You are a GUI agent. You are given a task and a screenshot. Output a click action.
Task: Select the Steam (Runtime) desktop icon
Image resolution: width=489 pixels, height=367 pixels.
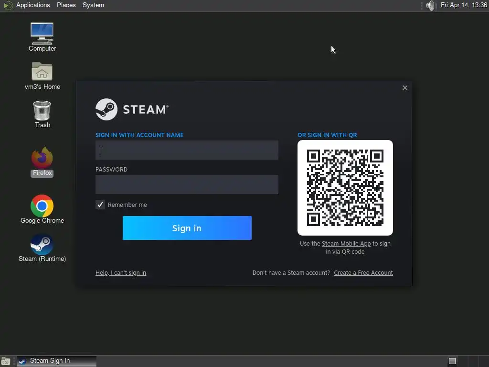(42, 248)
